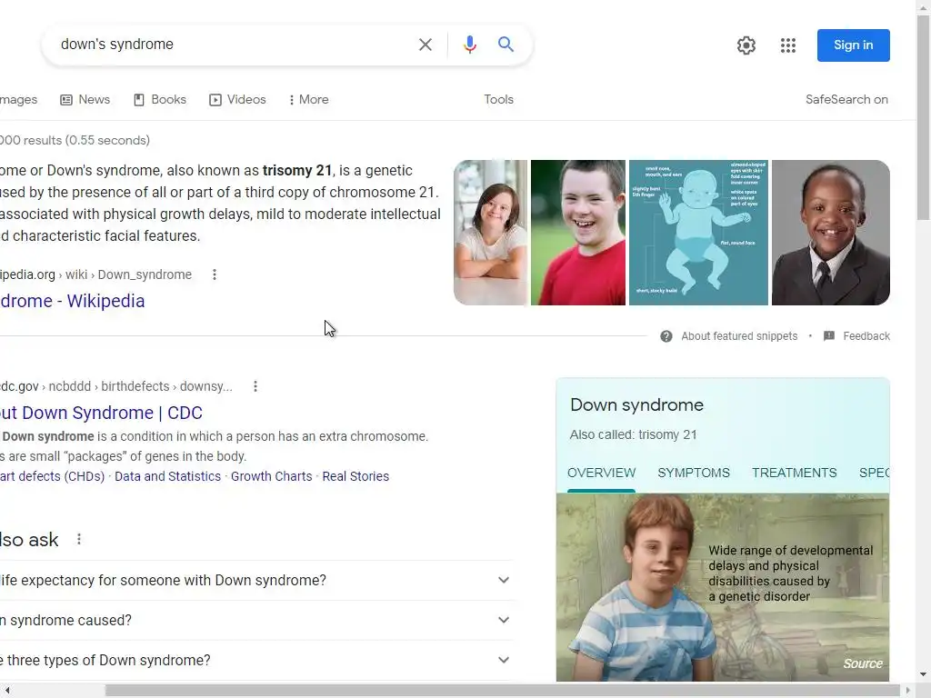Click the scroll left arrow on horizontal scrollbar
Image resolution: width=931 pixels, height=698 pixels.
pos(7,691)
